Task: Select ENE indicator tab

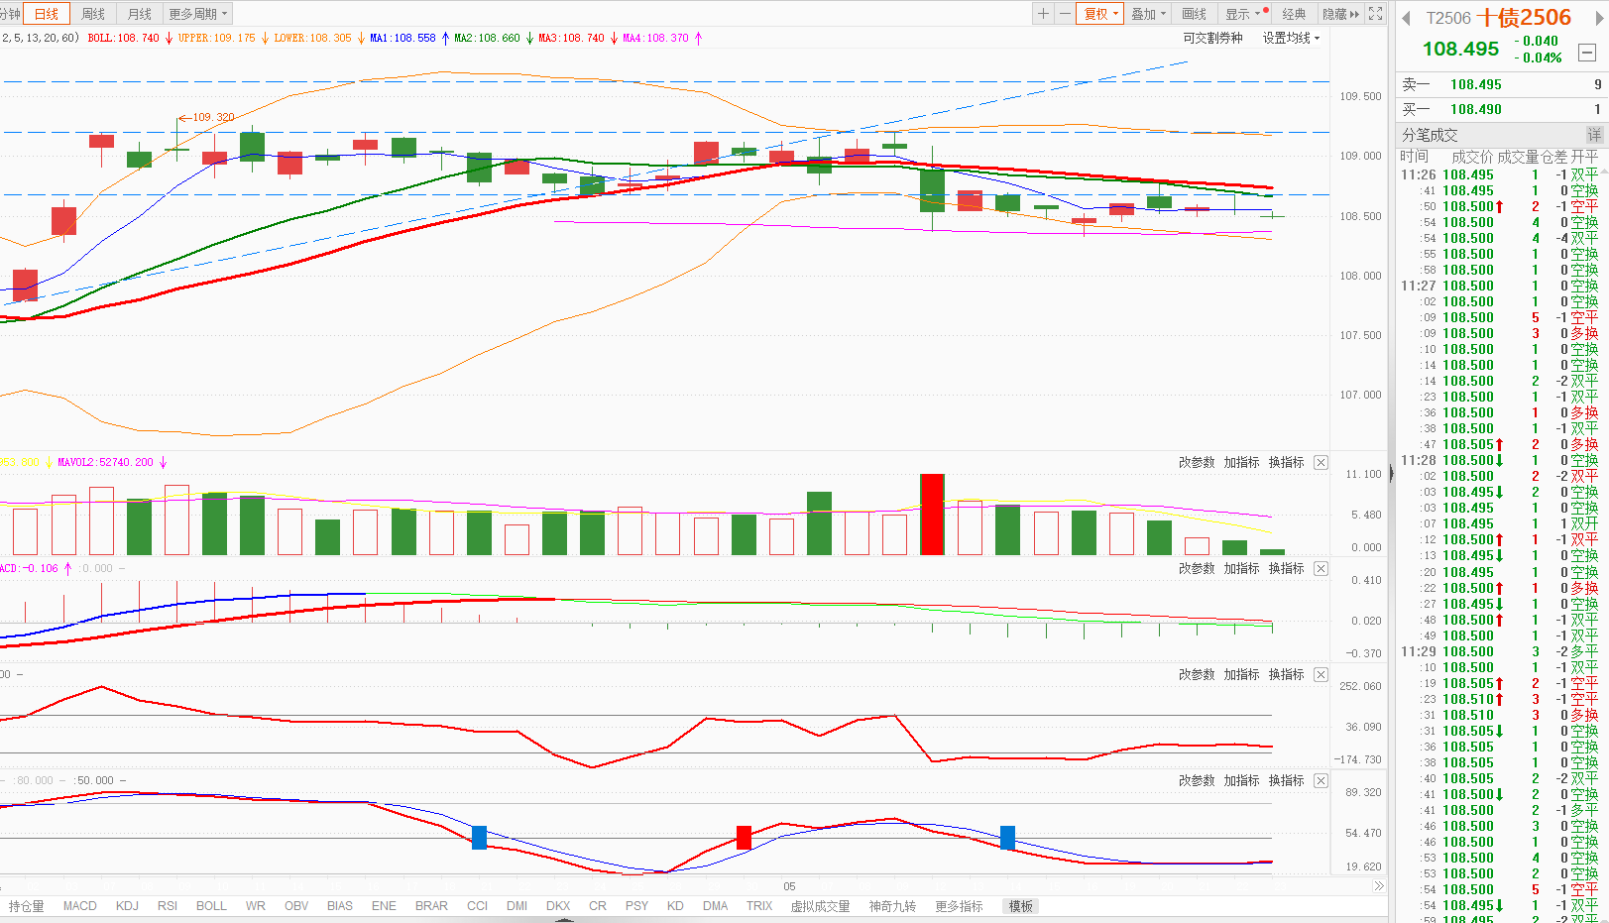Action: (x=384, y=906)
